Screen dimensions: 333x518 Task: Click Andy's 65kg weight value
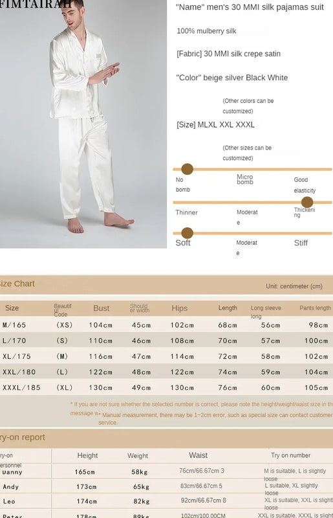click(x=141, y=487)
